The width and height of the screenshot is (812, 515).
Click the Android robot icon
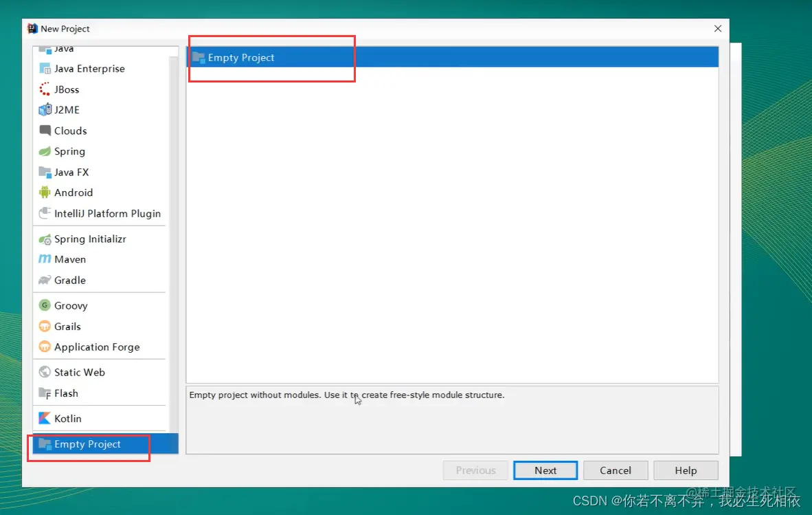click(45, 193)
